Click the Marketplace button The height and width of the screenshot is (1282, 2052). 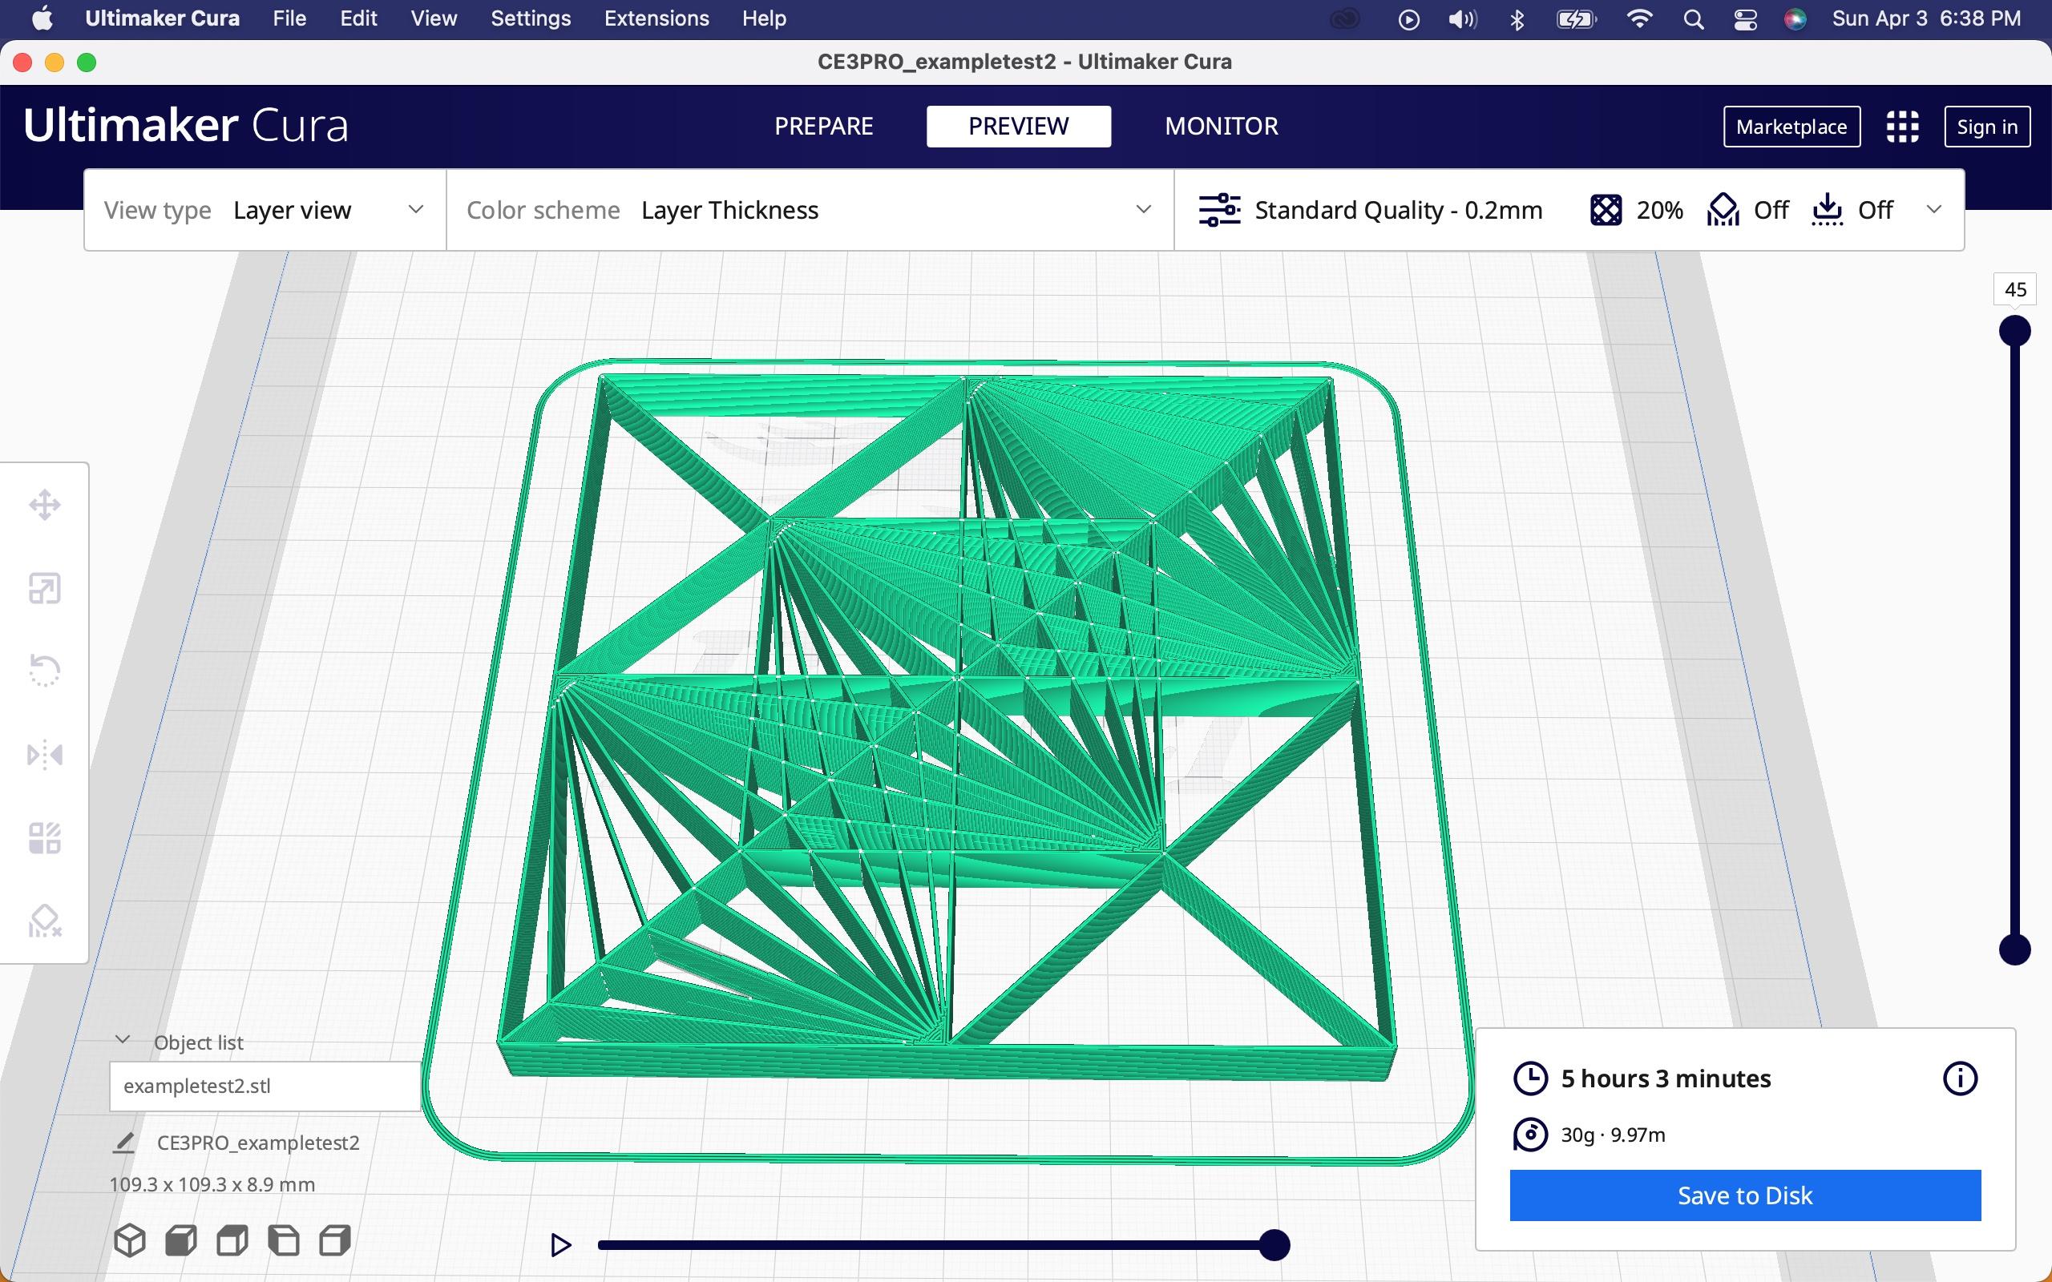(1791, 127)
